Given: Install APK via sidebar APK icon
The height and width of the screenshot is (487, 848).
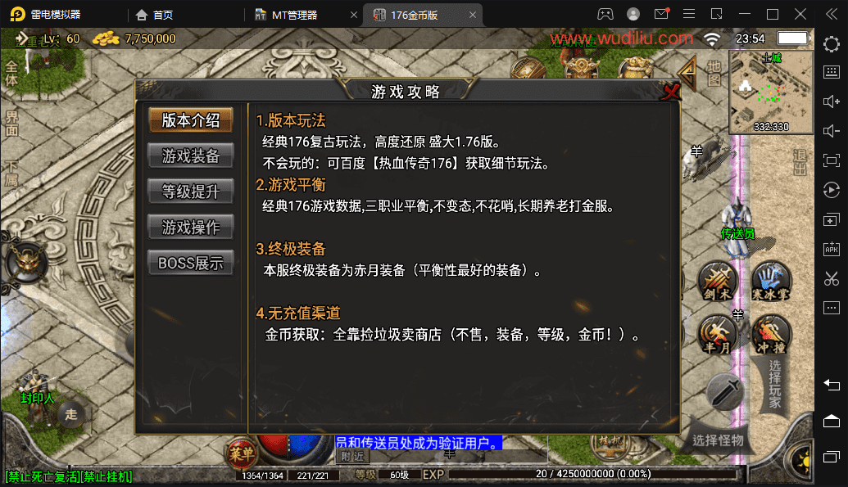Looking at the screenshot, I should coord(832,249).
